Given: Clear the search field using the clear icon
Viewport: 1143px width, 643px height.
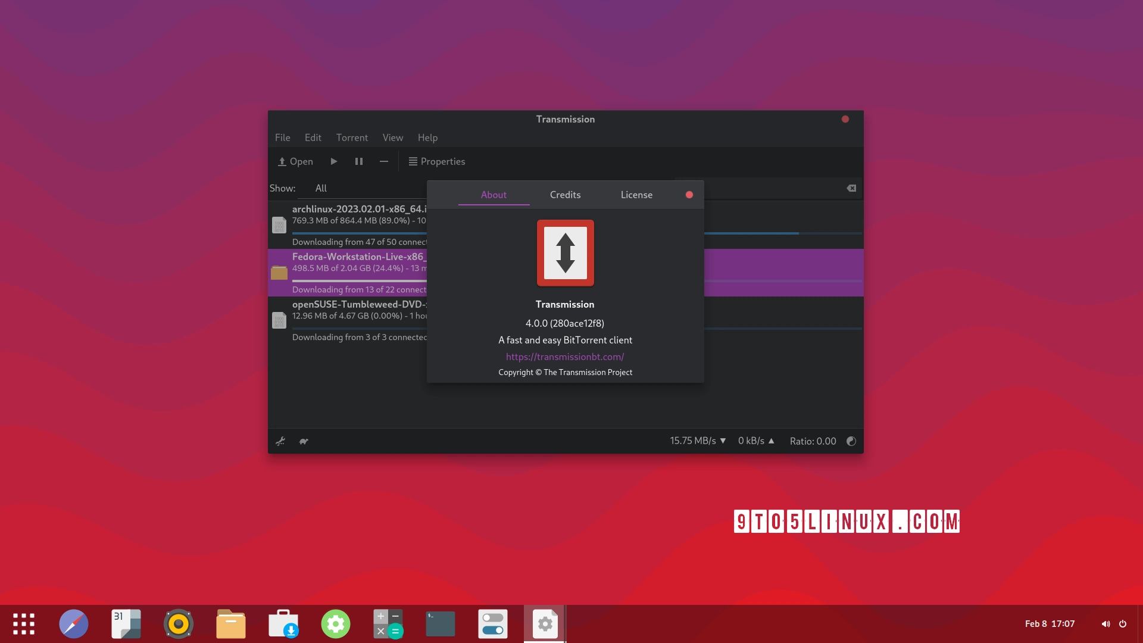Looking at the screenshot, I should point(851,188).
